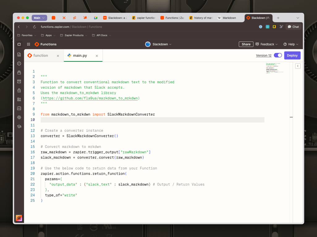Open the clock history icon in sidebar

pos(19,64)
